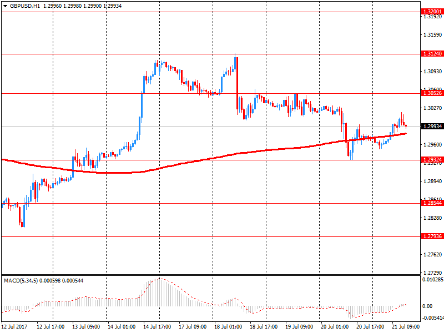Select the GBPUSD,H1 chart title text
This screenshot has width=444, height=333.
[25, 6]
